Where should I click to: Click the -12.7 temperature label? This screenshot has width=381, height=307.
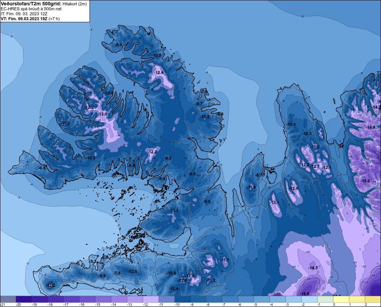click(x=315, y=166)
